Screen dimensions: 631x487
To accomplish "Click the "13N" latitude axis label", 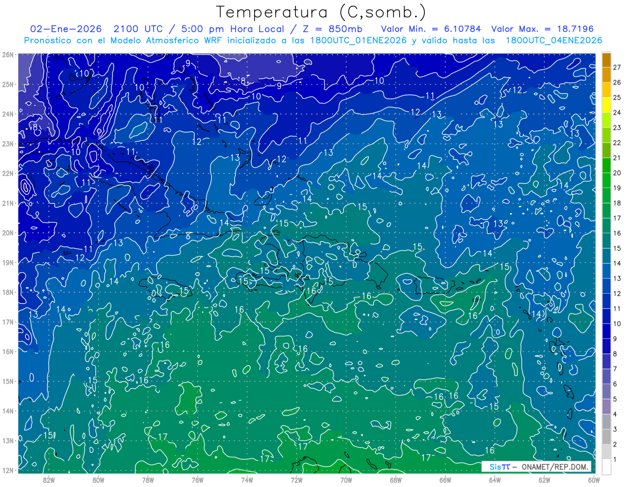I will tap(7, 441).
